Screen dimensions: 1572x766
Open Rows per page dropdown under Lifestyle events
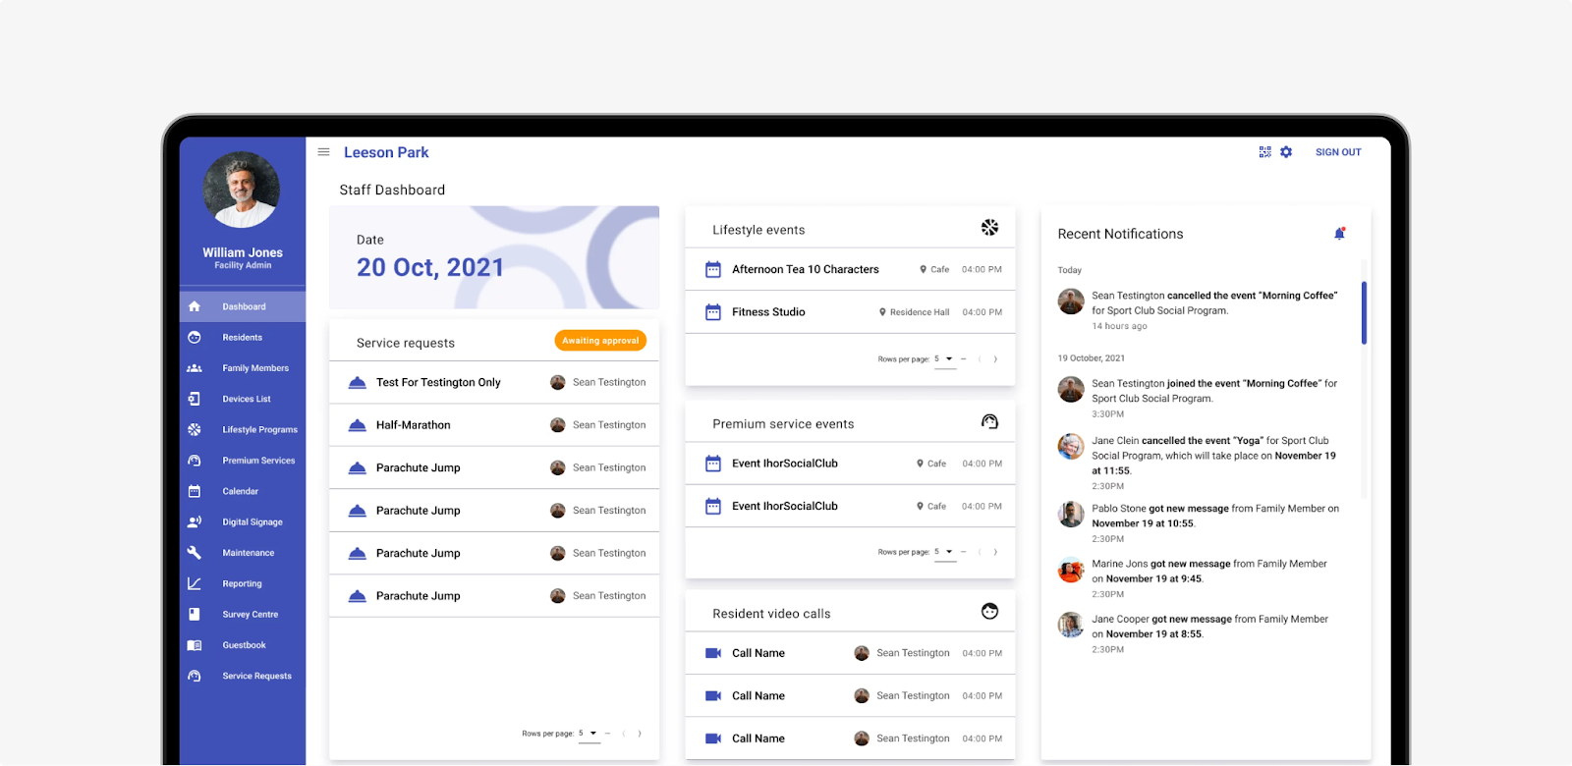click(x=944, y=359)
